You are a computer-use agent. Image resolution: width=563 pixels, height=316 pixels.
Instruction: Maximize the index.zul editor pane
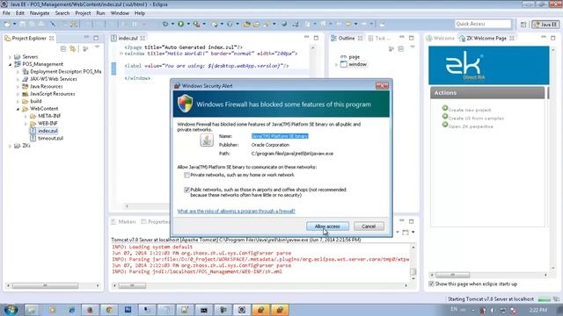(x=316, y=38)
